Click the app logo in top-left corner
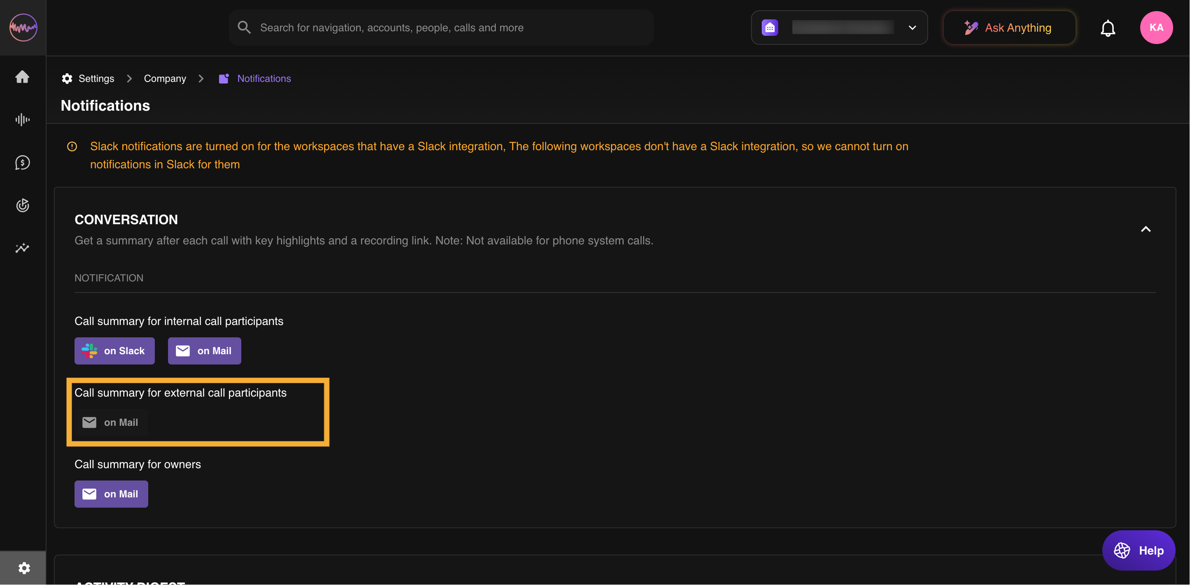 23,28
